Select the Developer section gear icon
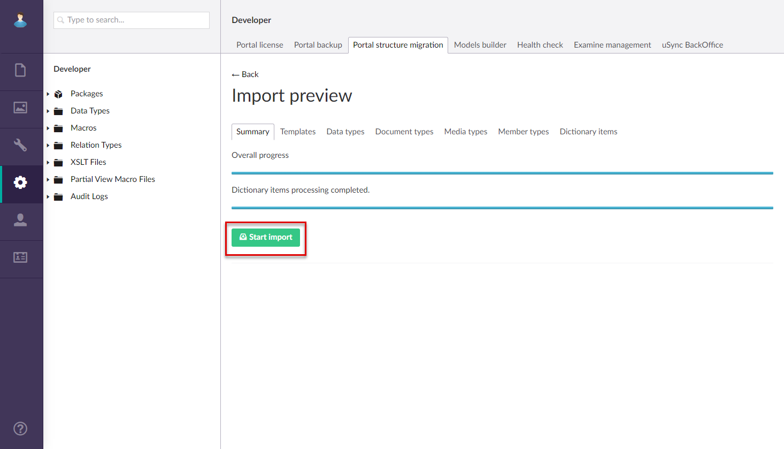This screenshot has width=784, height=449. (x=20, y=182)
